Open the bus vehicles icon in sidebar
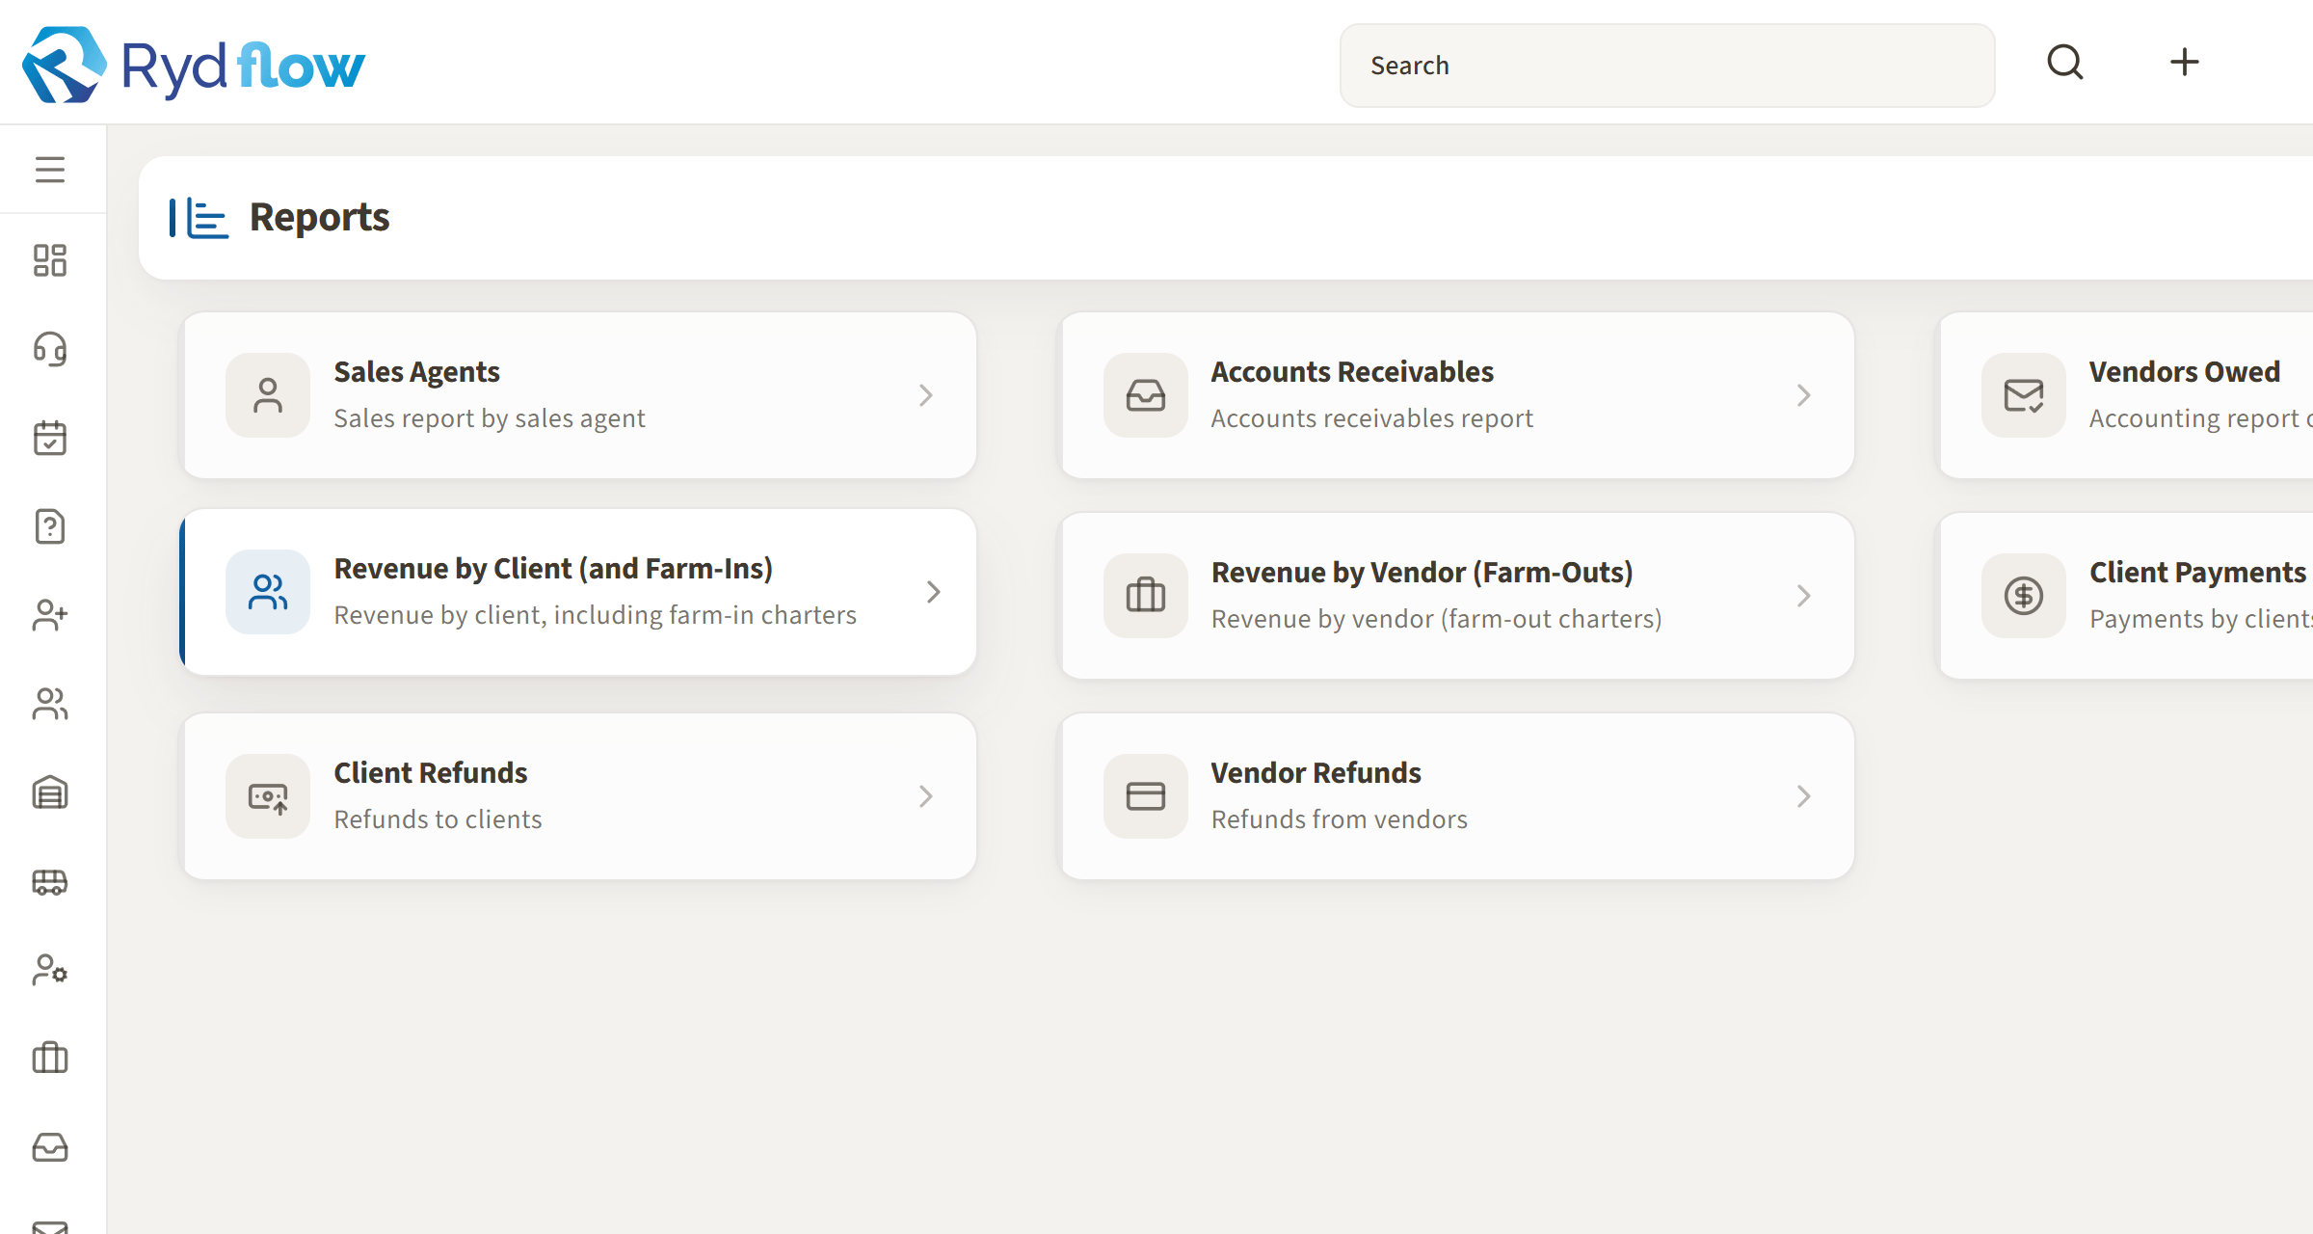Screen dimensions: 2313x1234 tap(50, 881)
